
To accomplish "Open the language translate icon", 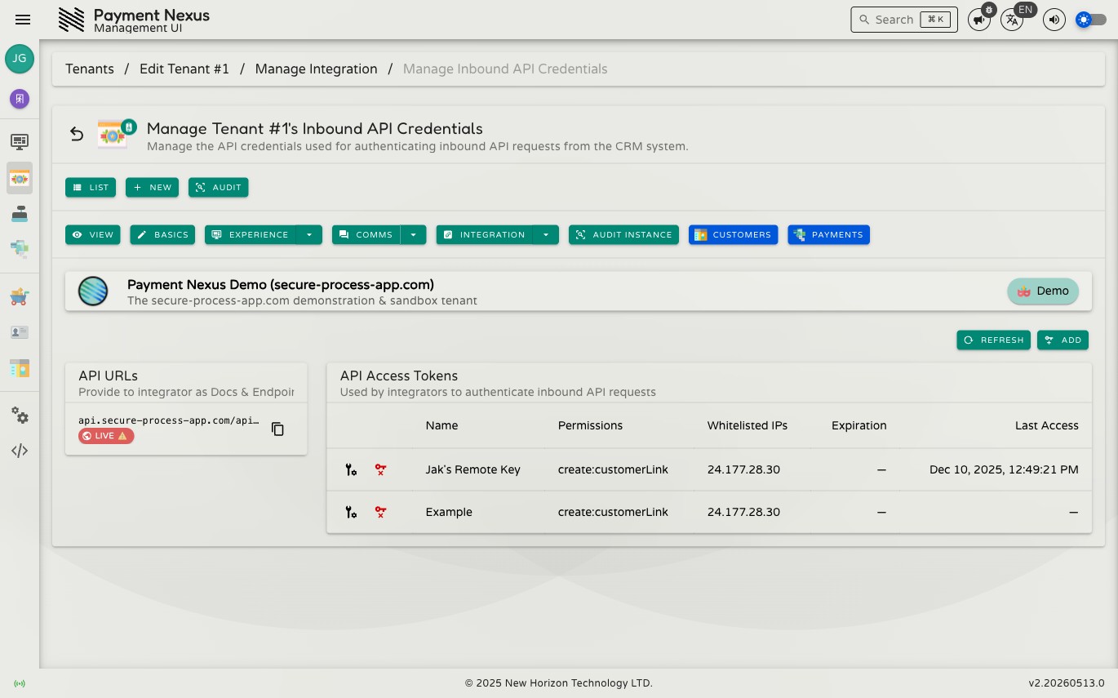I will click(1012, 20).
